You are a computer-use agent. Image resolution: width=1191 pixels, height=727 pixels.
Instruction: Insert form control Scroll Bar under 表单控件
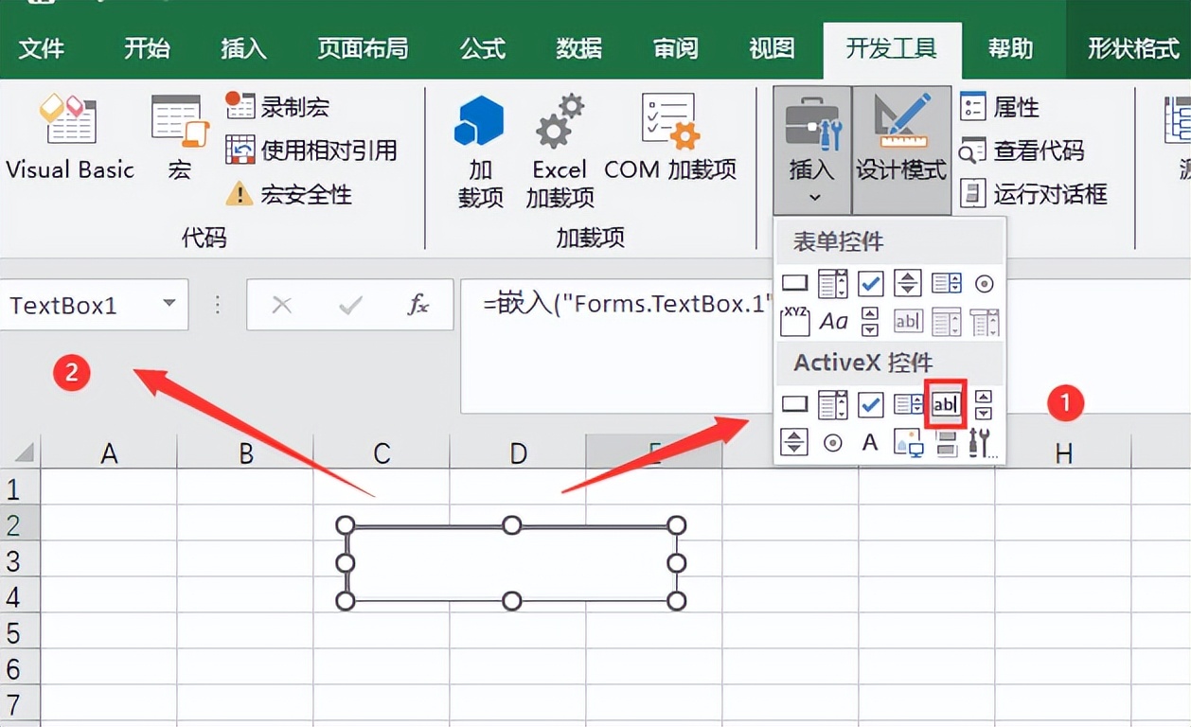870,322
